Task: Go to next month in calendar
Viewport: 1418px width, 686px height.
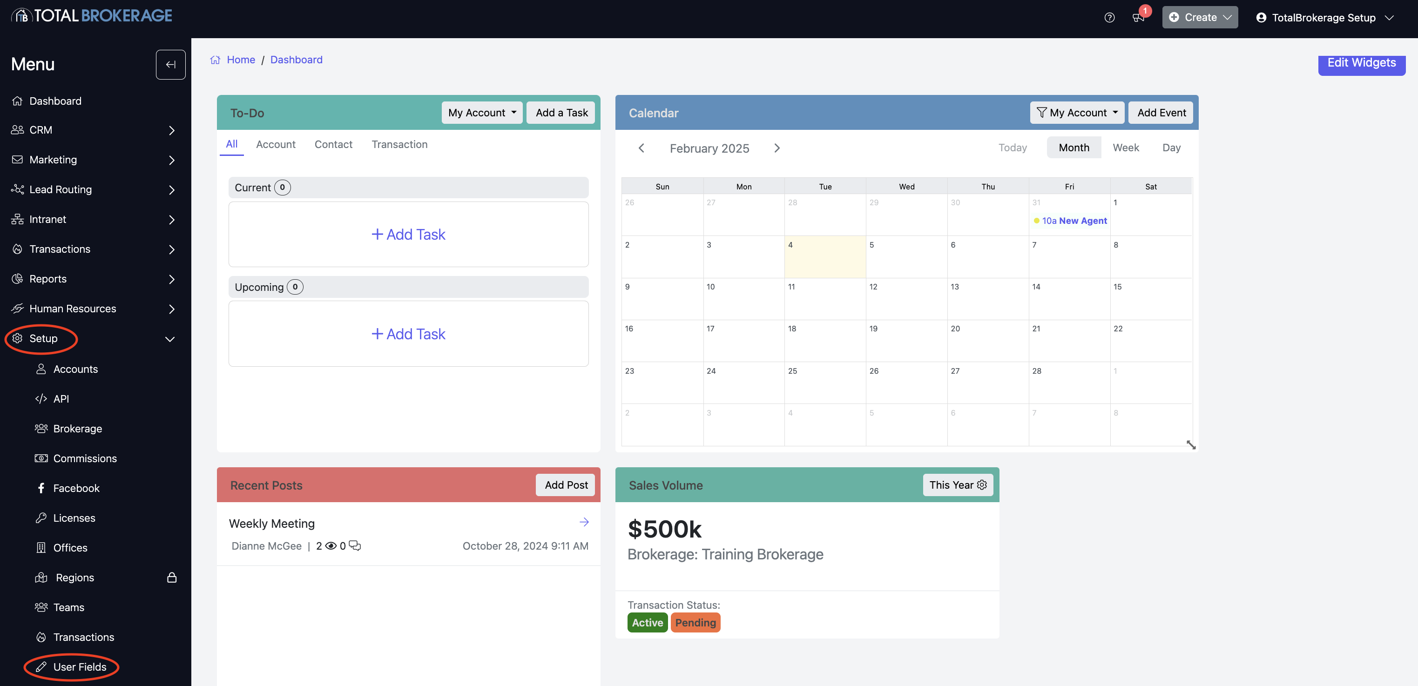Action: click(x=777, y=148)
